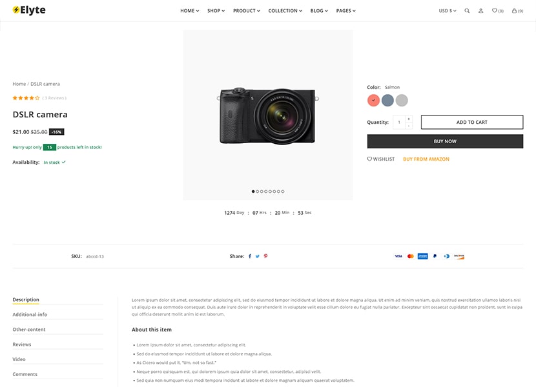Select the Salmon color swatch
Screen dimensions: 536x387
(x=373, y=100)
